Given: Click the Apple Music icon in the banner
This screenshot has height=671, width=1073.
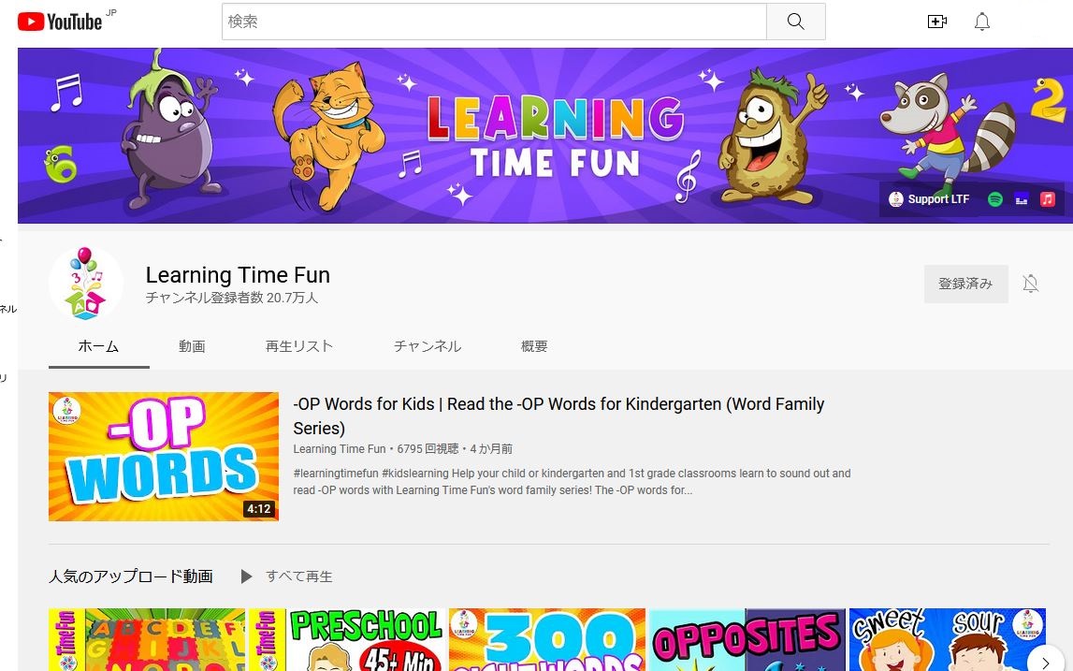Looking at the screenshot, I should [x=1048, y=198].
